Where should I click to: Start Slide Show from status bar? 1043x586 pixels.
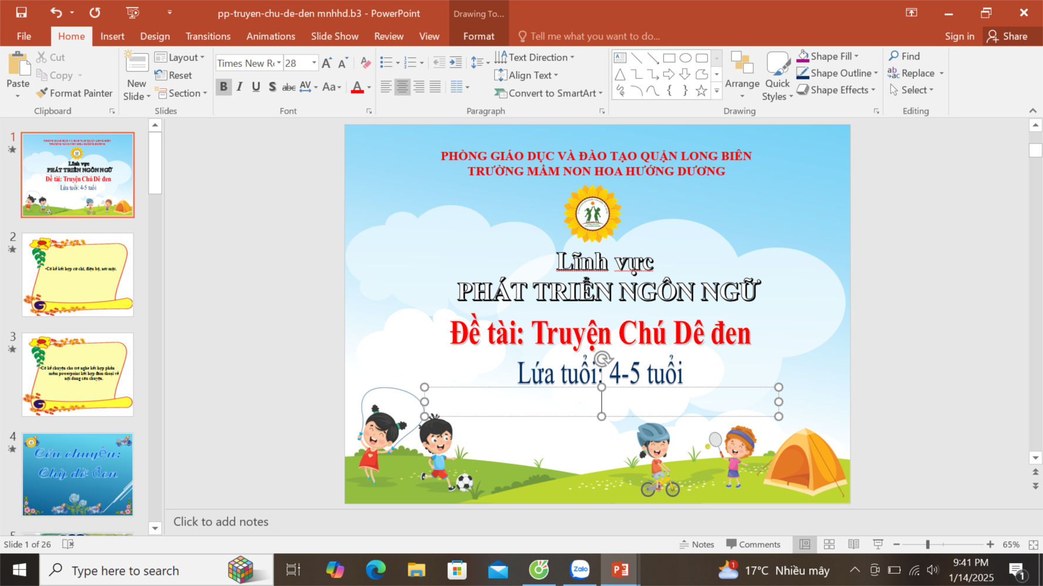point(878,544)
